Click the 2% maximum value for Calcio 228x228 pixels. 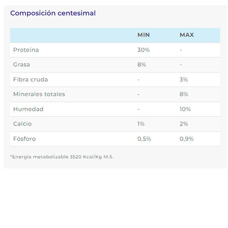click(184, 124)
